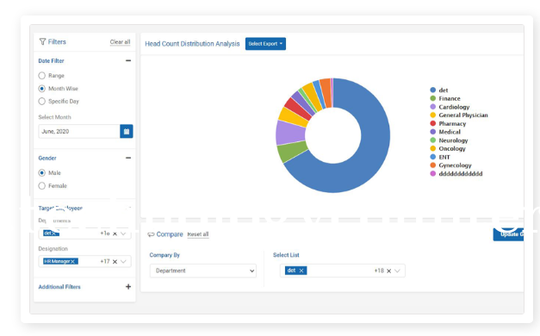Viewport: 540px width, 336px height.
Task: Toggle Oncology legend entry
Action: pos(448,148)
